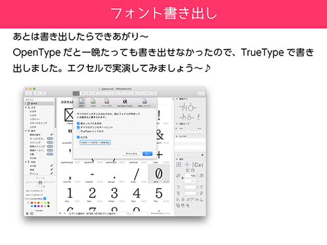Uncheck the 重なったパスを合体 checkbox
Image resolution: width=327 pixels, height=245 pixels.
78,123
